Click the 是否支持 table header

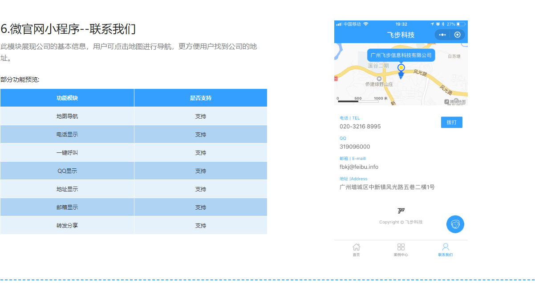coord(201,98)
